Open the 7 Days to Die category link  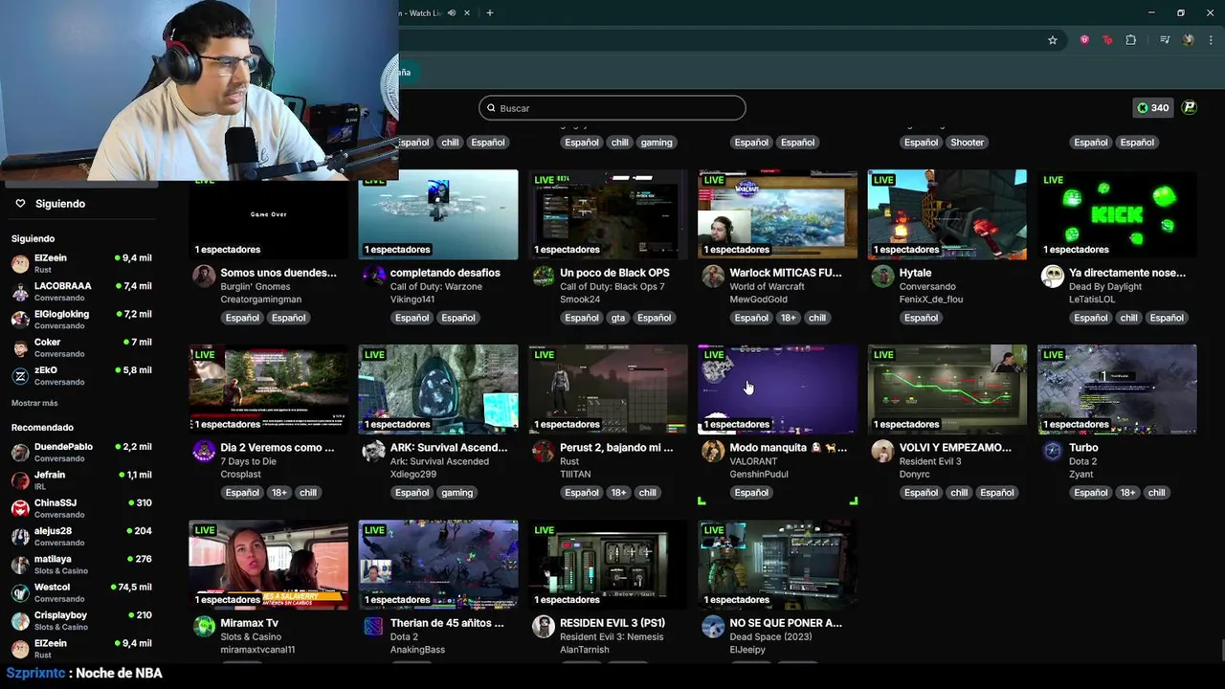pos(248,461)
